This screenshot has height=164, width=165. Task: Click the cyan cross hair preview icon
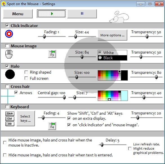click(x=8, y=96)
